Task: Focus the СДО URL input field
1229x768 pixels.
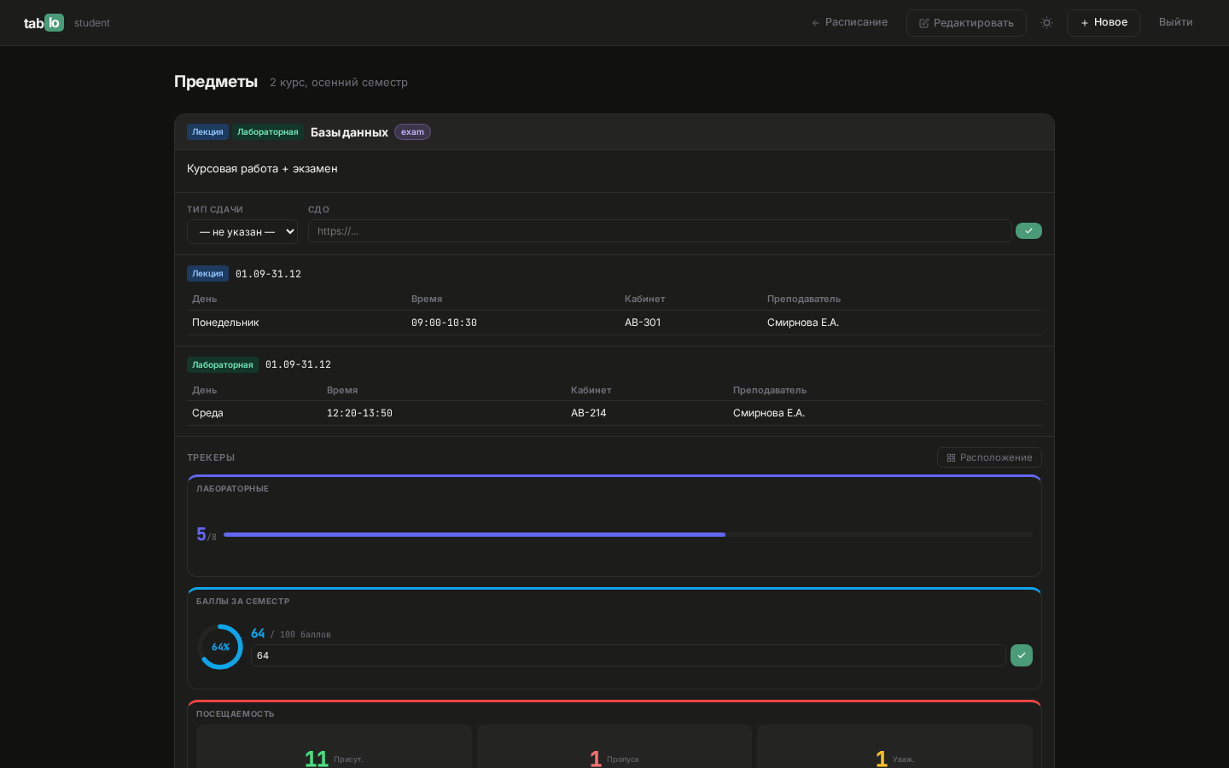Action: [x=660, y=231]
